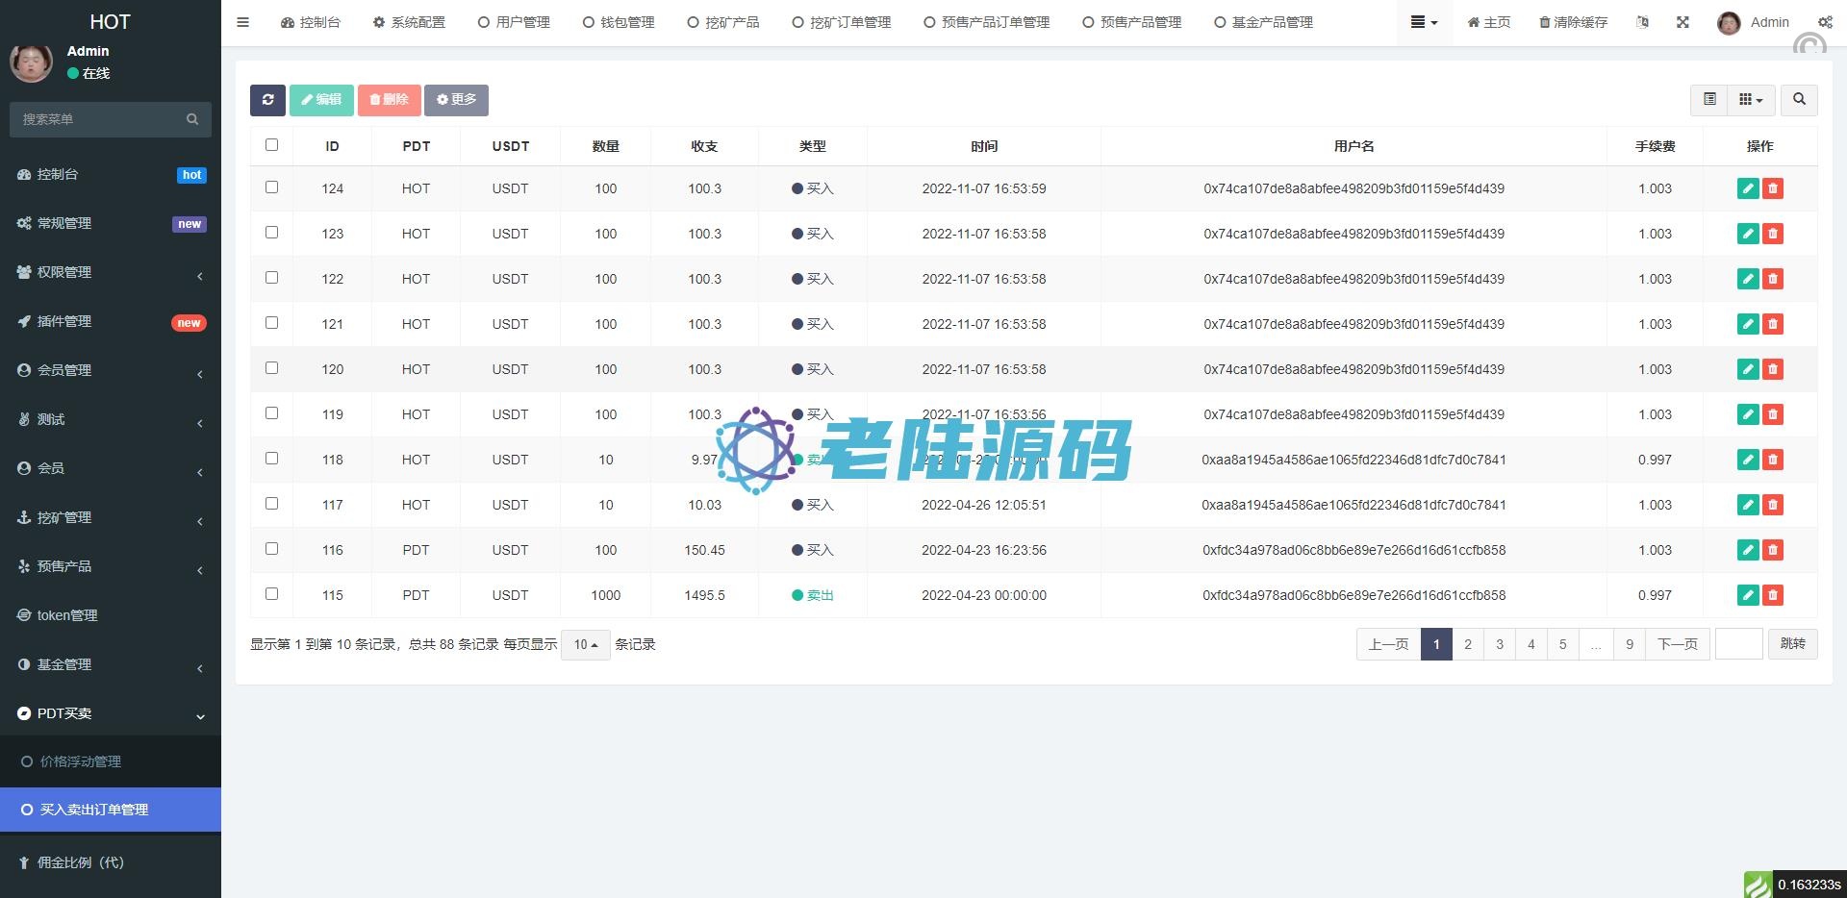This screenshot has height=898, width=1847.
Task: Click the 搜索菜单 search box
Action: (x=101, y=119)
